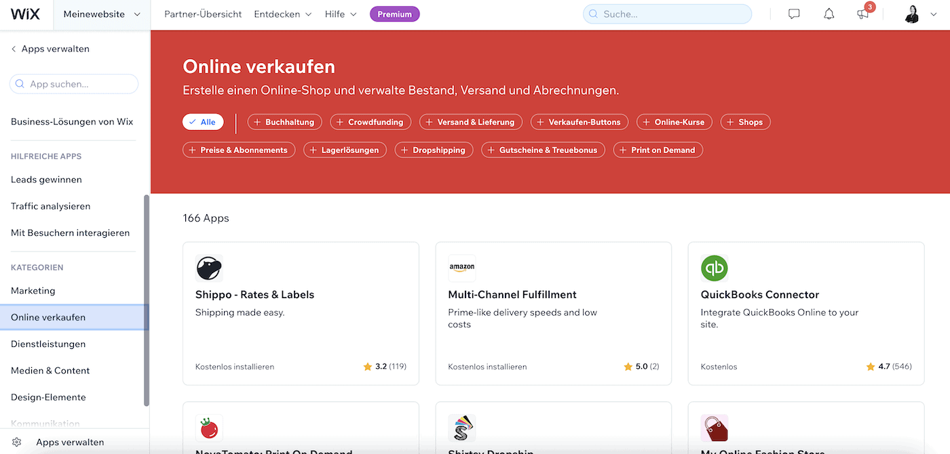Screen dimensions: 950x454
Task: Expand the Hilfe menu
Action: (x=341, y=14)
